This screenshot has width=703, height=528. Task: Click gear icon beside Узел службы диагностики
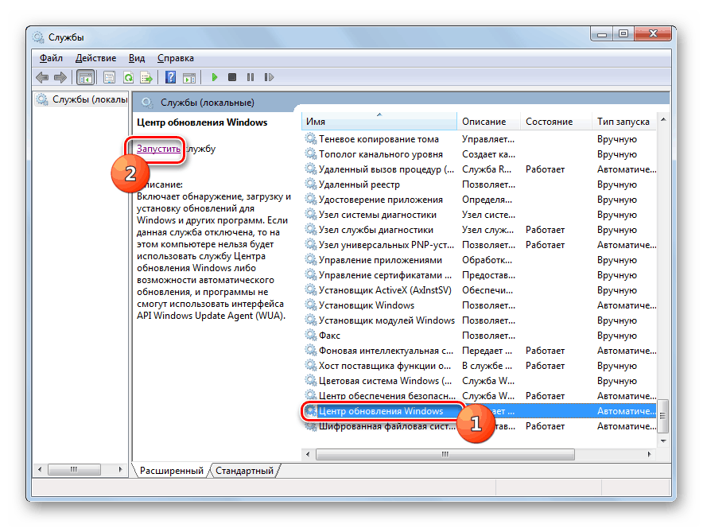tap(311, 229)
